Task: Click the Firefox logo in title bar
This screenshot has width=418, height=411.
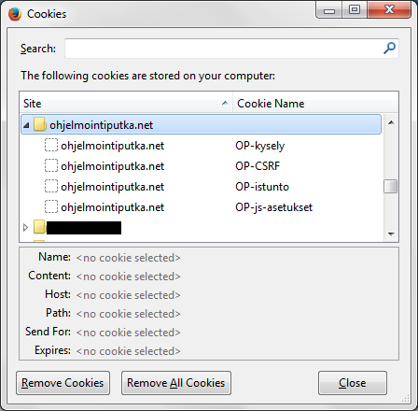Action: (x=15, y=14)
